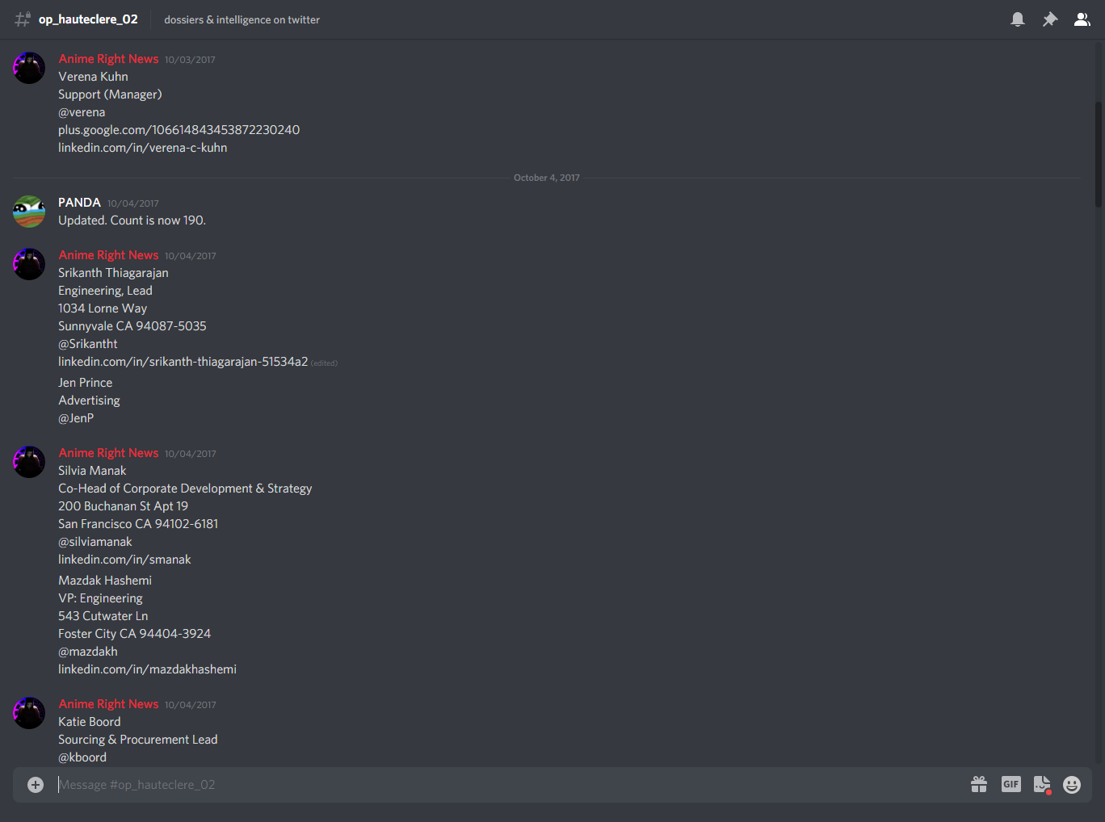Open linkedin.com/in/mazdakhashemi link

(147, 669)
